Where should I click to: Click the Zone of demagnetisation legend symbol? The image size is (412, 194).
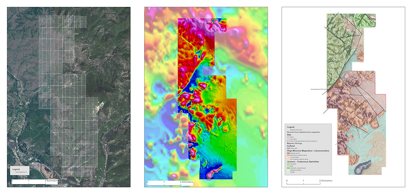pyautogui.click(x=288, y=141)
